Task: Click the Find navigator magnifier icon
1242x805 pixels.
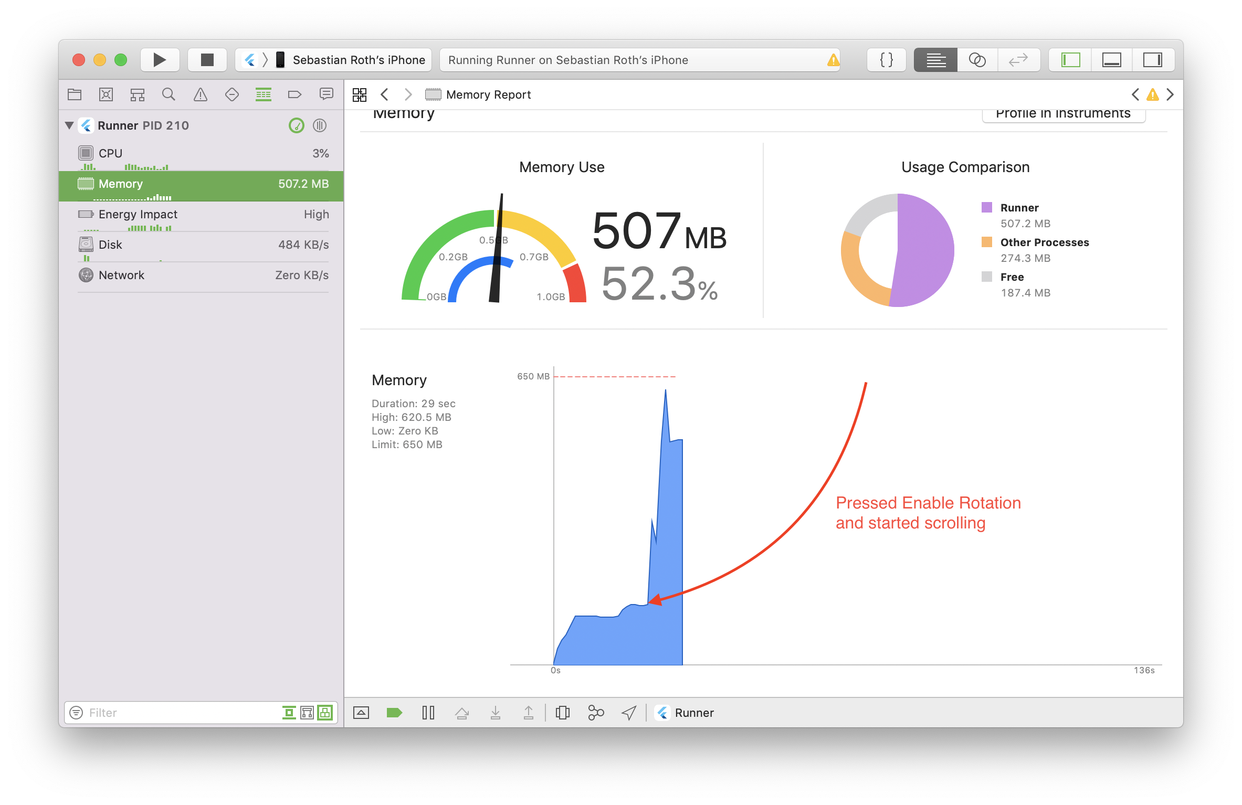Action: pos(169,94)
